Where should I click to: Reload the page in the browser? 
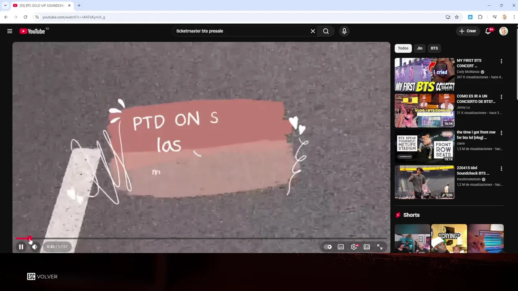[x=25, y=17]
